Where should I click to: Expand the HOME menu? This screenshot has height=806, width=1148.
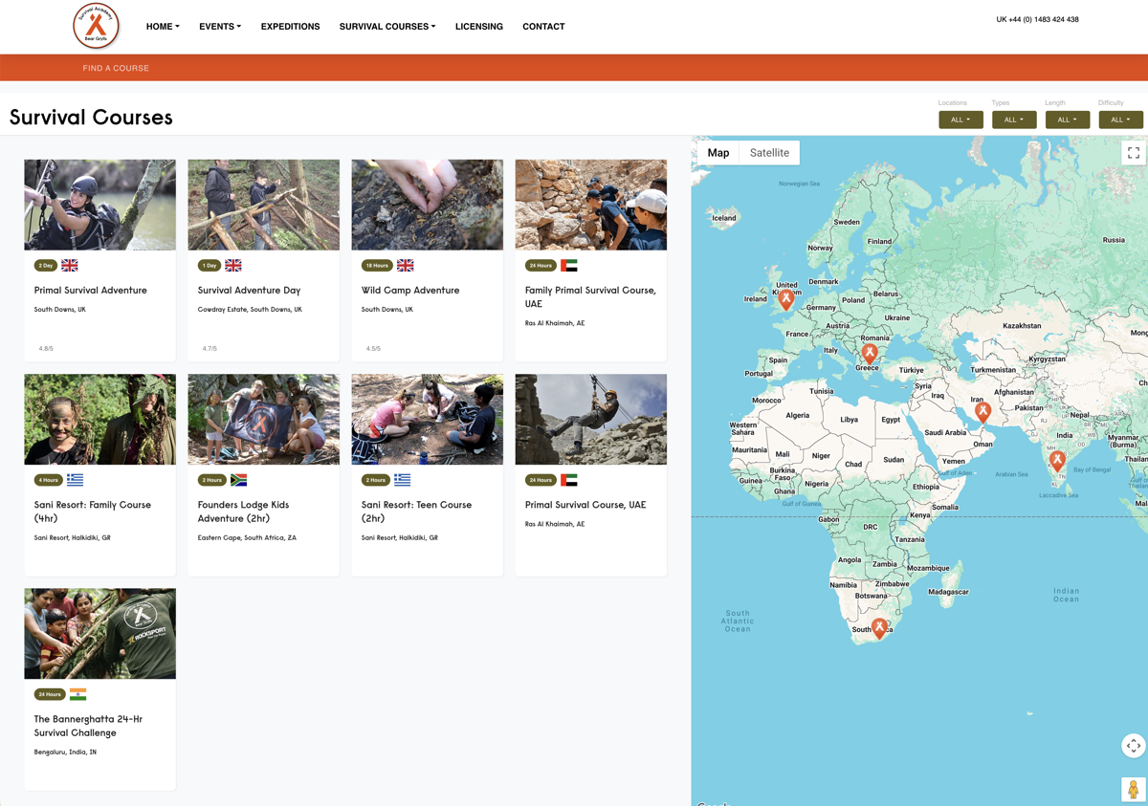coord(163,27)
